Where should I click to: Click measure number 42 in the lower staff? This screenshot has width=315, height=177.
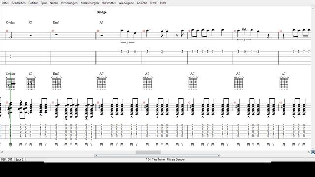[280, 103]
